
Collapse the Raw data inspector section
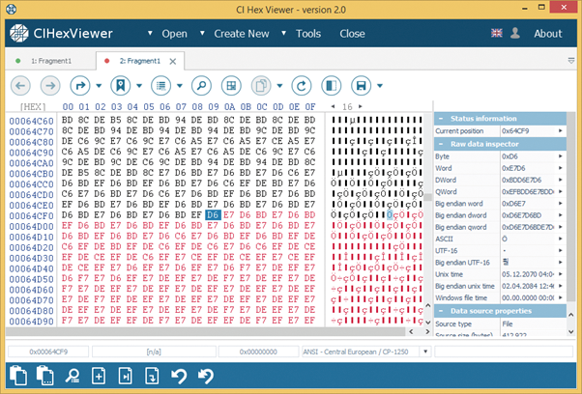pos(441,144)
